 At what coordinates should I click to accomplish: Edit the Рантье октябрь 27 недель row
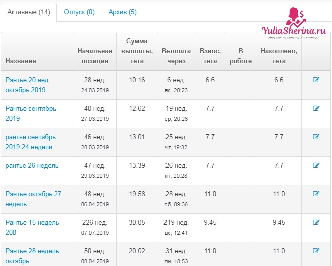[x=316, y=194]
